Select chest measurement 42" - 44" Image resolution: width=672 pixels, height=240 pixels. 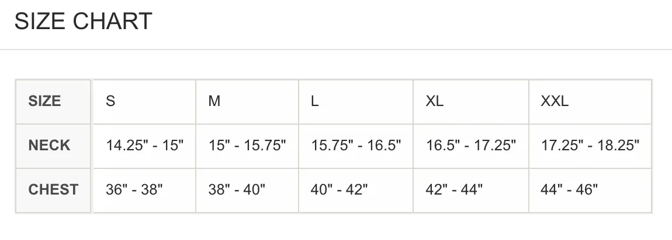tap(471, 190)
